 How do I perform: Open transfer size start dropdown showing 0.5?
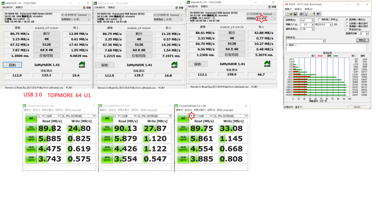(x=307, y=24)
